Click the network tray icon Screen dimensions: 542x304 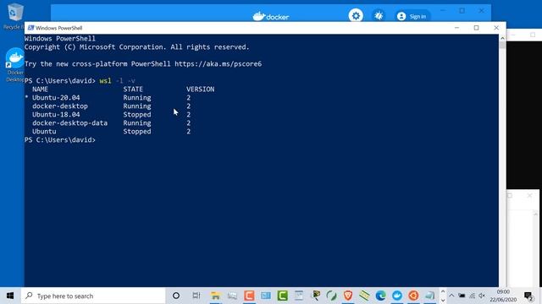point(472,296)
